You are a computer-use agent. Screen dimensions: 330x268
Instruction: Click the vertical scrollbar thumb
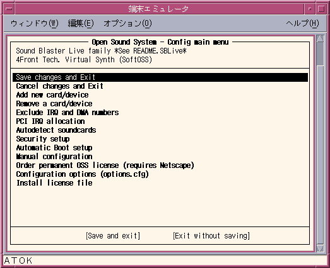[x=321, y=53]
